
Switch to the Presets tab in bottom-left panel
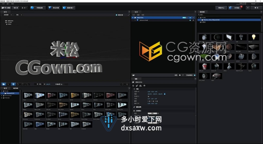pyautogui.click(x=5, y=88)
